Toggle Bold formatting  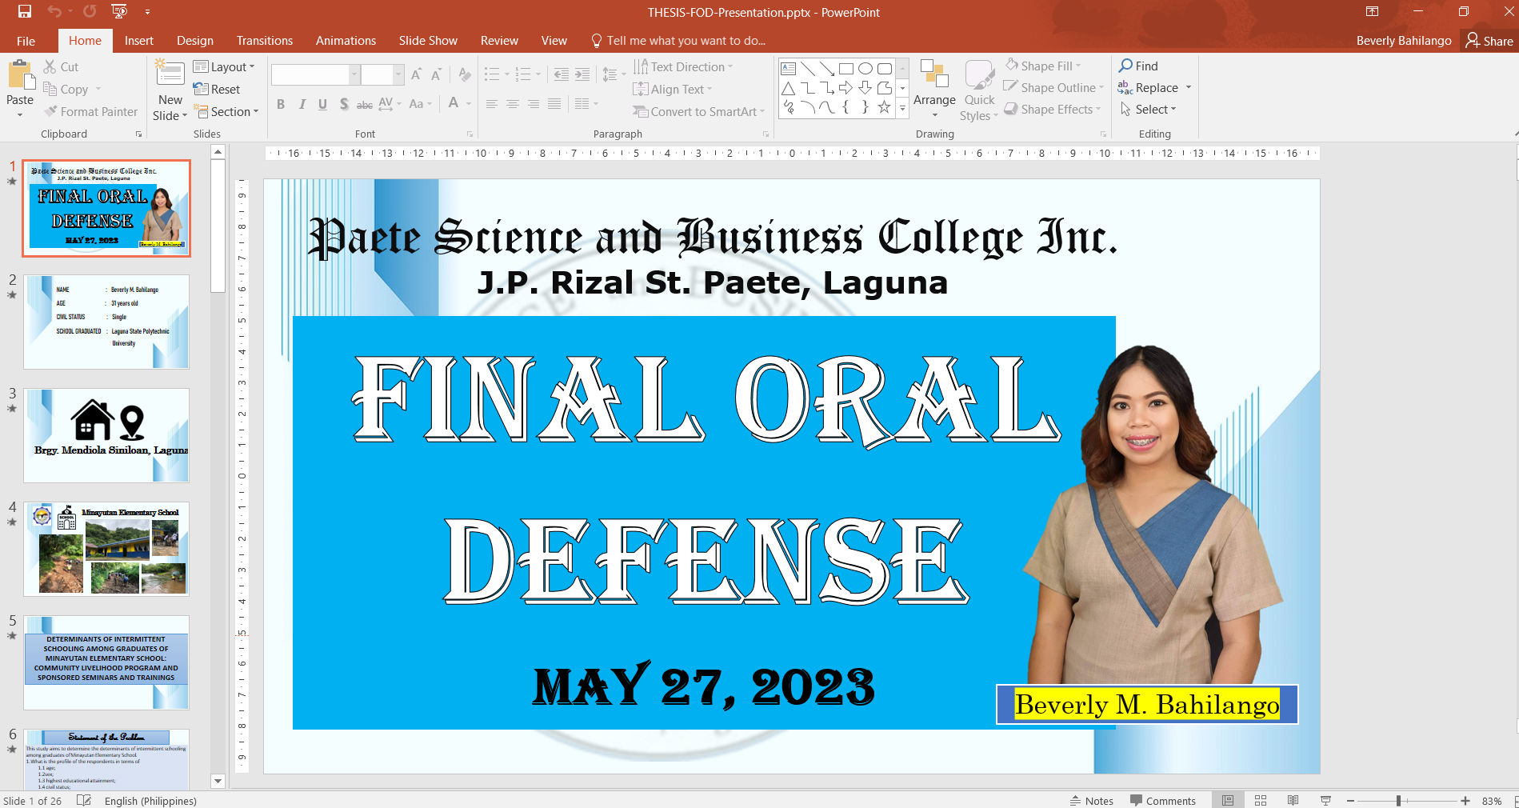281,104
